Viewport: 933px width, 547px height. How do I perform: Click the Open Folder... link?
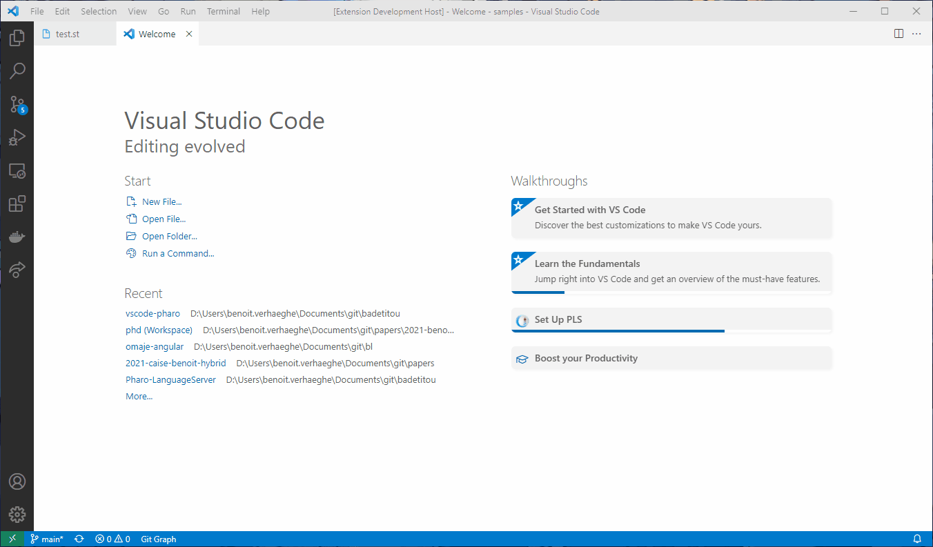tap(170, 237)
